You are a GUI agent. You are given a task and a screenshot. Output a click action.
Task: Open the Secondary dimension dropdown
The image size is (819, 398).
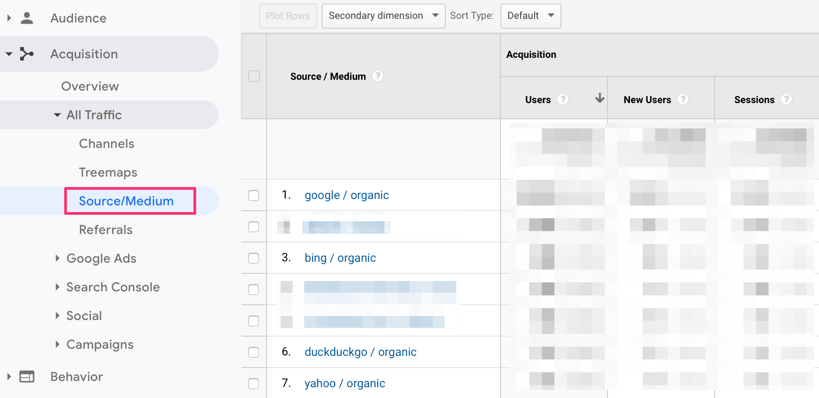pyautogui.click(x=383, y=16)
